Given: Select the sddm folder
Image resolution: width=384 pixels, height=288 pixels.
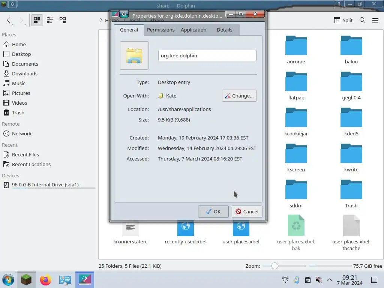Looking at the screenshot, I should pyautogui.click(x=296, y=194).
